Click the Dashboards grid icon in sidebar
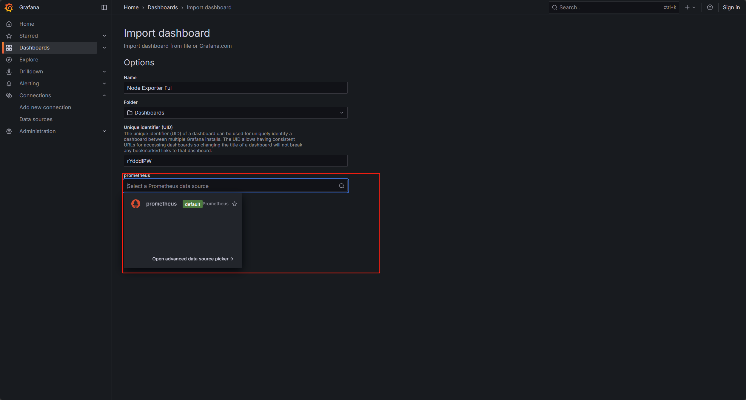The width and height of the screenshot is (746, 400). pyautogui.click(x=9, y=48)
